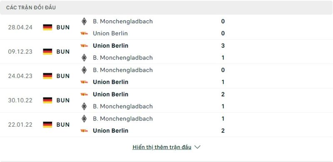The width and height of the screenshot is (333, 162).
Task: Open match dated 22.01.22
Action: click(20, 125)
